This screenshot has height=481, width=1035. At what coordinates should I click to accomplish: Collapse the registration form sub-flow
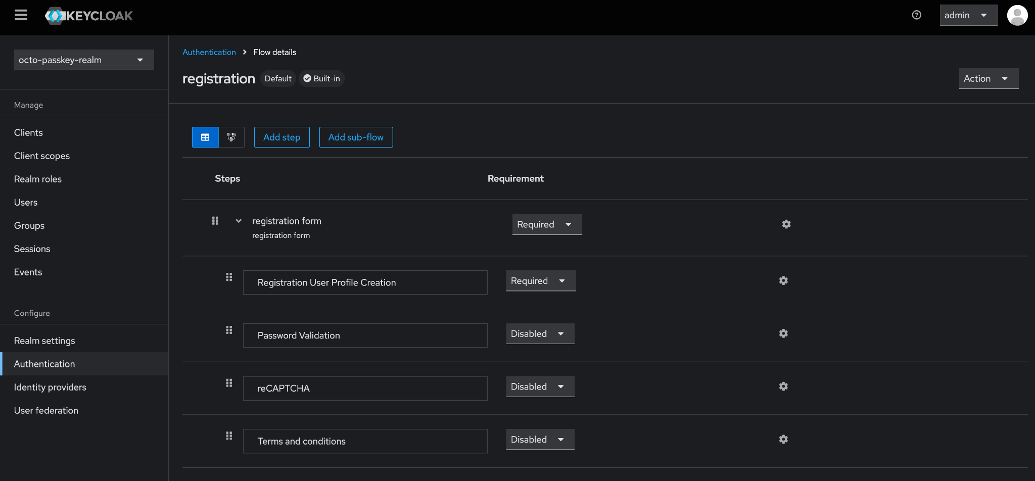(x=239, y=221)
